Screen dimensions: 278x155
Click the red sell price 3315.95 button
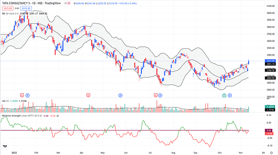point(8,8)
